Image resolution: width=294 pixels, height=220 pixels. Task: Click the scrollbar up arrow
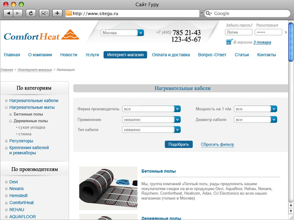pos(291,206)
